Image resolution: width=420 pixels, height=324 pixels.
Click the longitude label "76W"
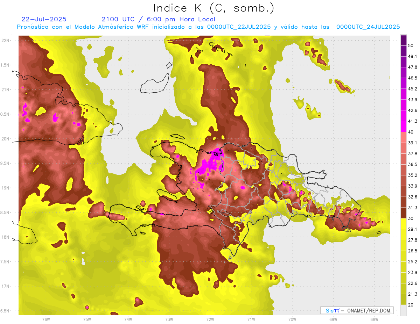click(x=46, y=319)
